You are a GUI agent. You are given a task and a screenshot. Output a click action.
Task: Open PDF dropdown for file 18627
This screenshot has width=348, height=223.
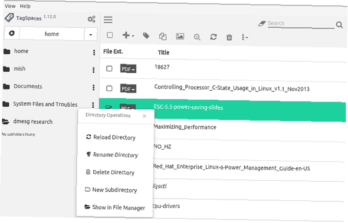click(128, 69)
